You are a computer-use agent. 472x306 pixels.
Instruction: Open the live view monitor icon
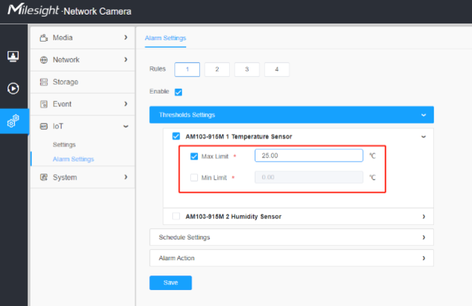13,56
